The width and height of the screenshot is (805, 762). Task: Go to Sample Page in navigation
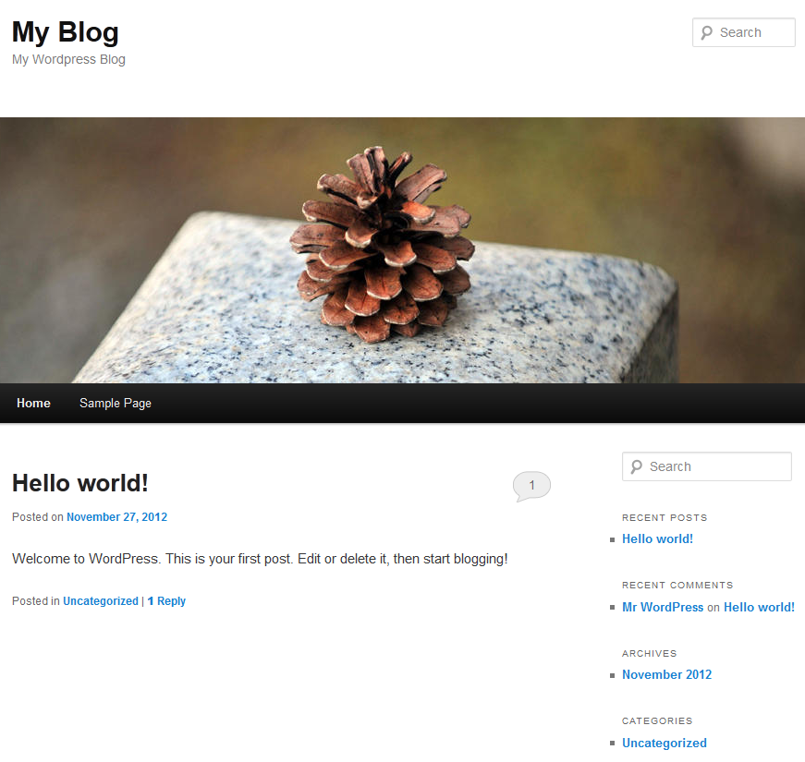tap(115, 404)
